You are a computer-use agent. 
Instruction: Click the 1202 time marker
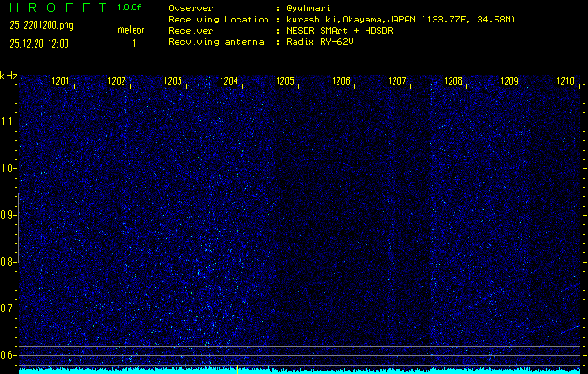pyautogui.click(x=117, y=81)
